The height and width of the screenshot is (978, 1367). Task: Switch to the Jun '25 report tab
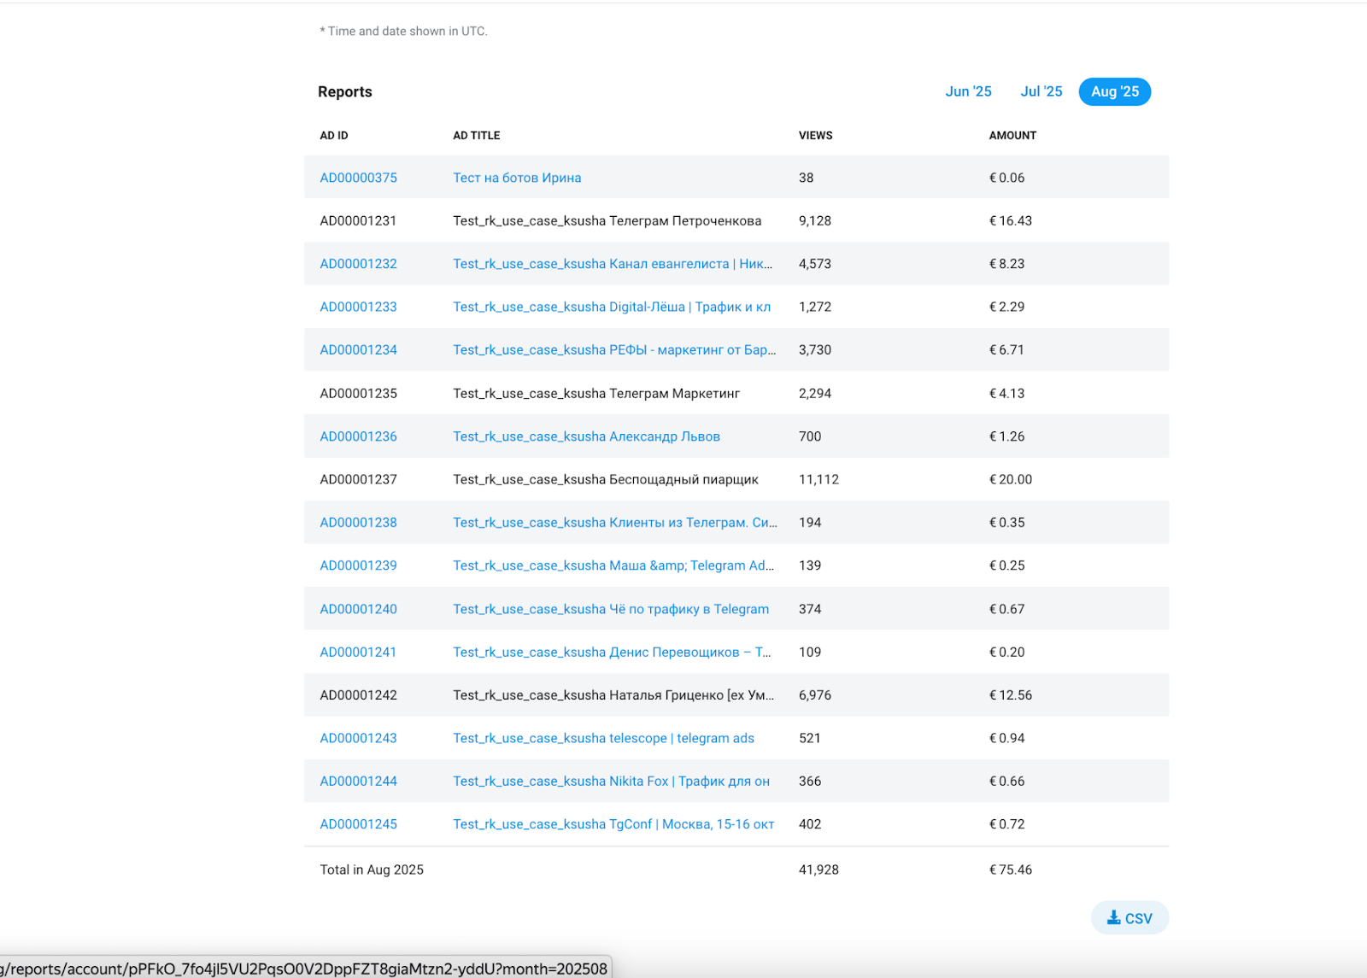pos(968,91)
